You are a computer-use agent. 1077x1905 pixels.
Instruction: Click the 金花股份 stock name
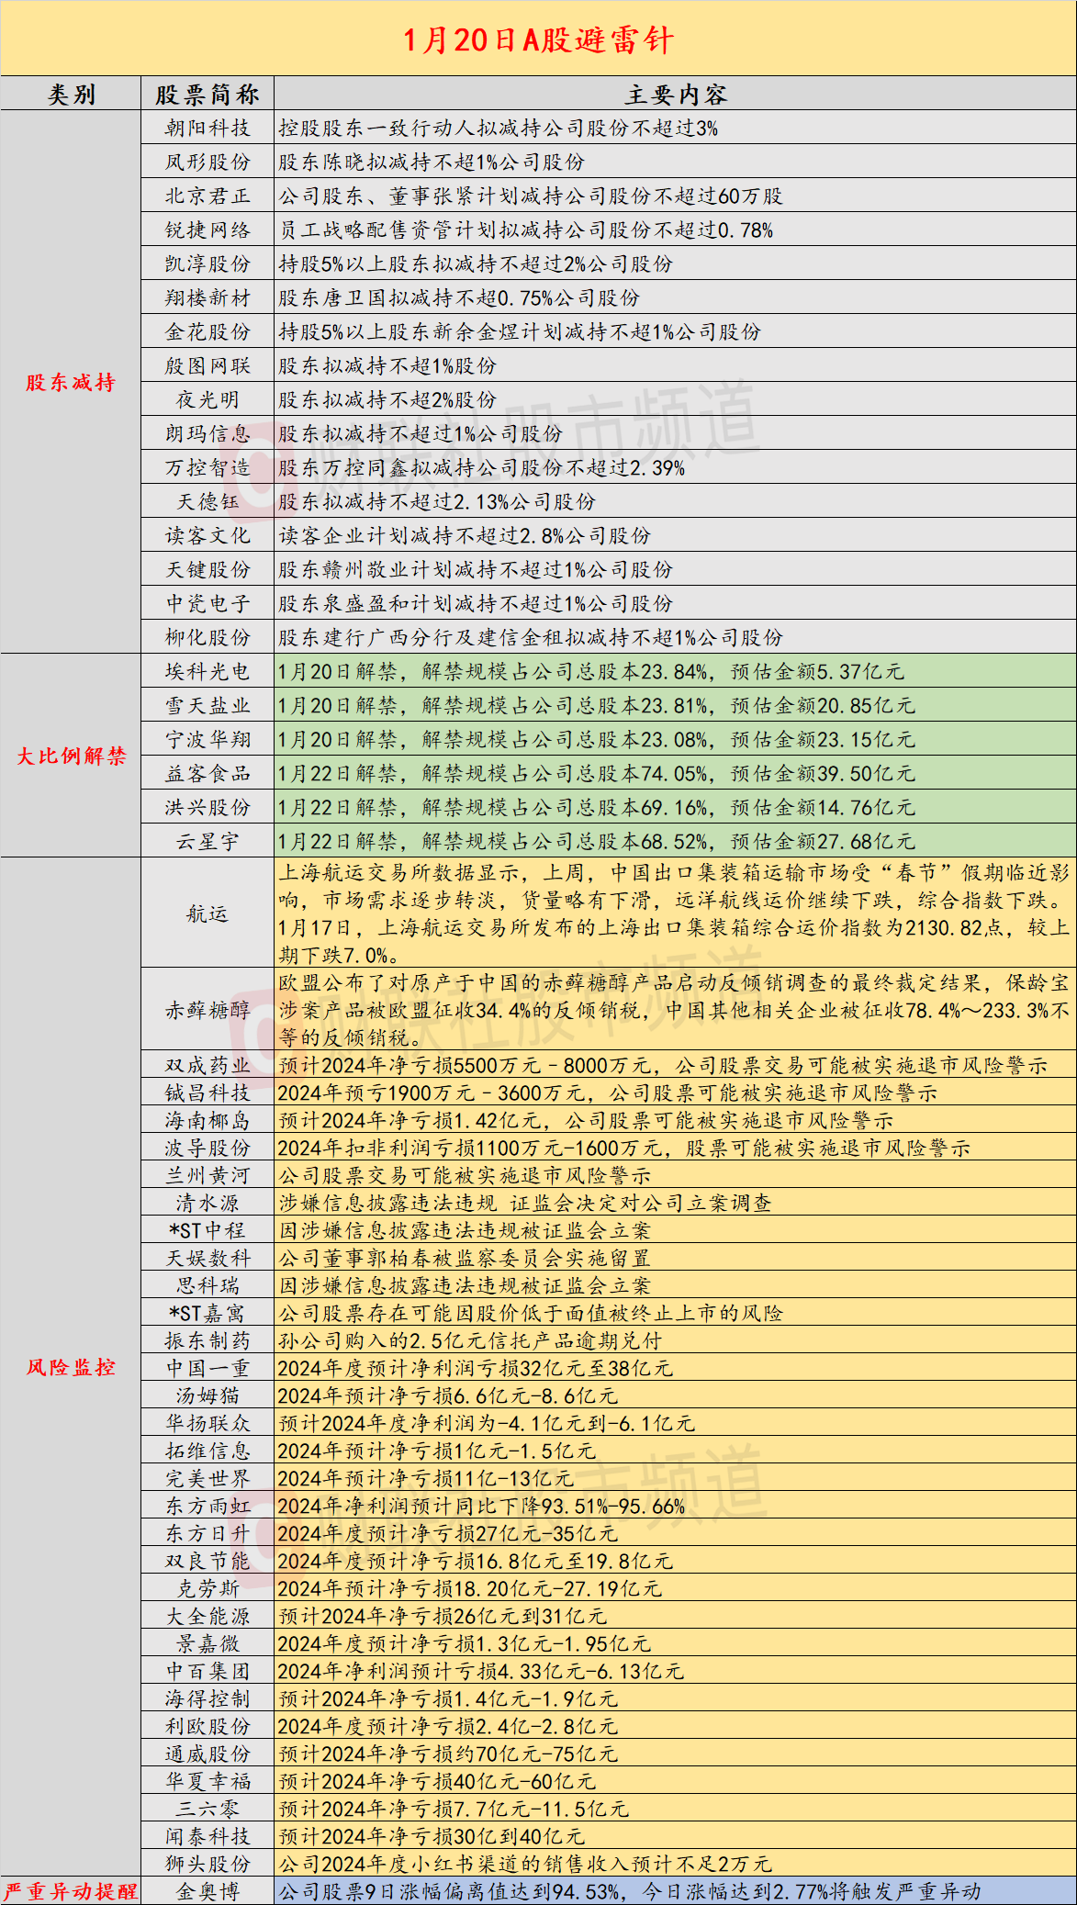point(208,332)
